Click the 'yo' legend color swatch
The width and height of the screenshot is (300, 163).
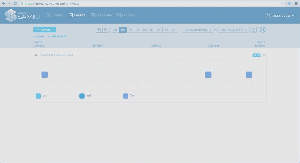(38, 96)
